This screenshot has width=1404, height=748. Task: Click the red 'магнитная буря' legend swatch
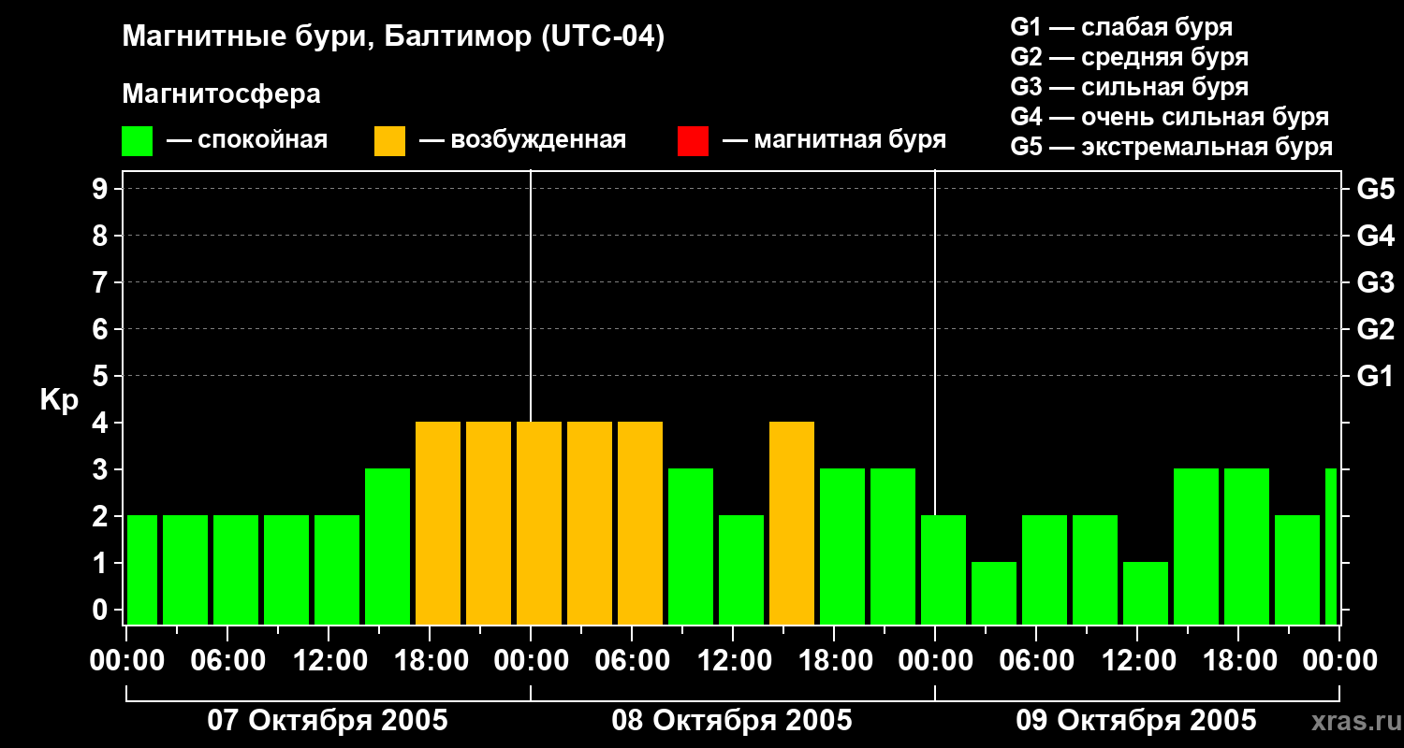tap(693, 141)
